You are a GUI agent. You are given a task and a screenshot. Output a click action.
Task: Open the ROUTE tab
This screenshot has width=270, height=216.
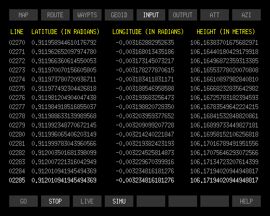pos(55,15)
